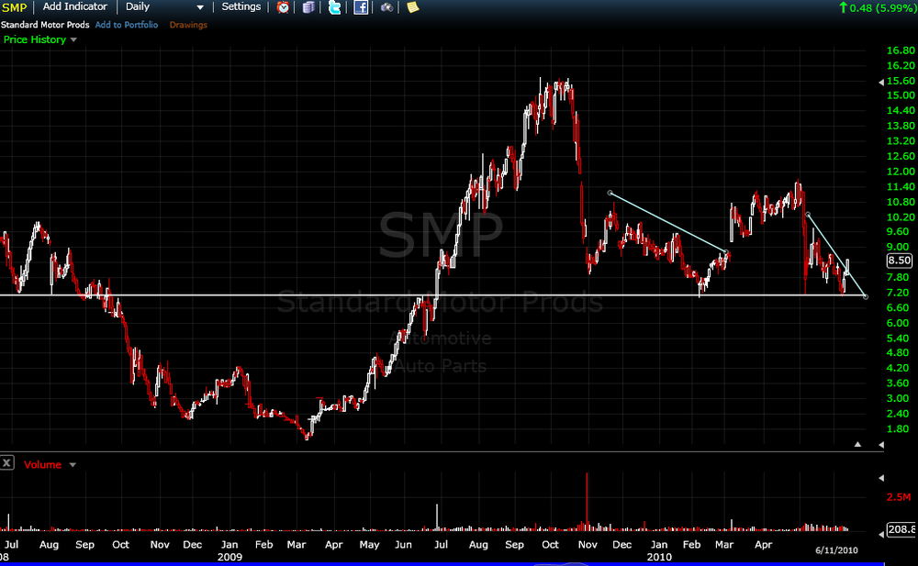Image resolution: width=918 pixels, height=566 pixels.
Task: Take a chart snapshot with camera icon
Action: click(x=386, y=7)
